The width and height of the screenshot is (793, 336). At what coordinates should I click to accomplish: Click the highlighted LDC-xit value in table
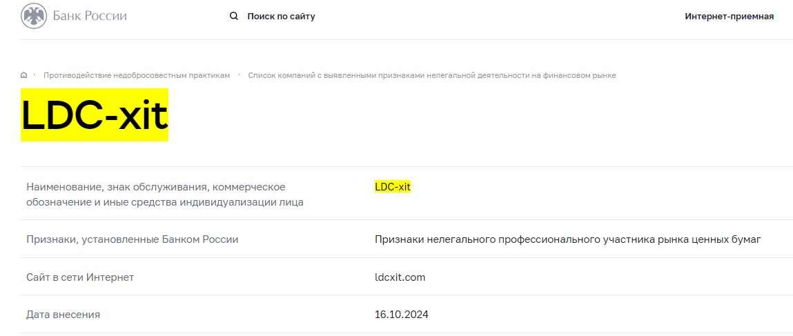[392, 186]
